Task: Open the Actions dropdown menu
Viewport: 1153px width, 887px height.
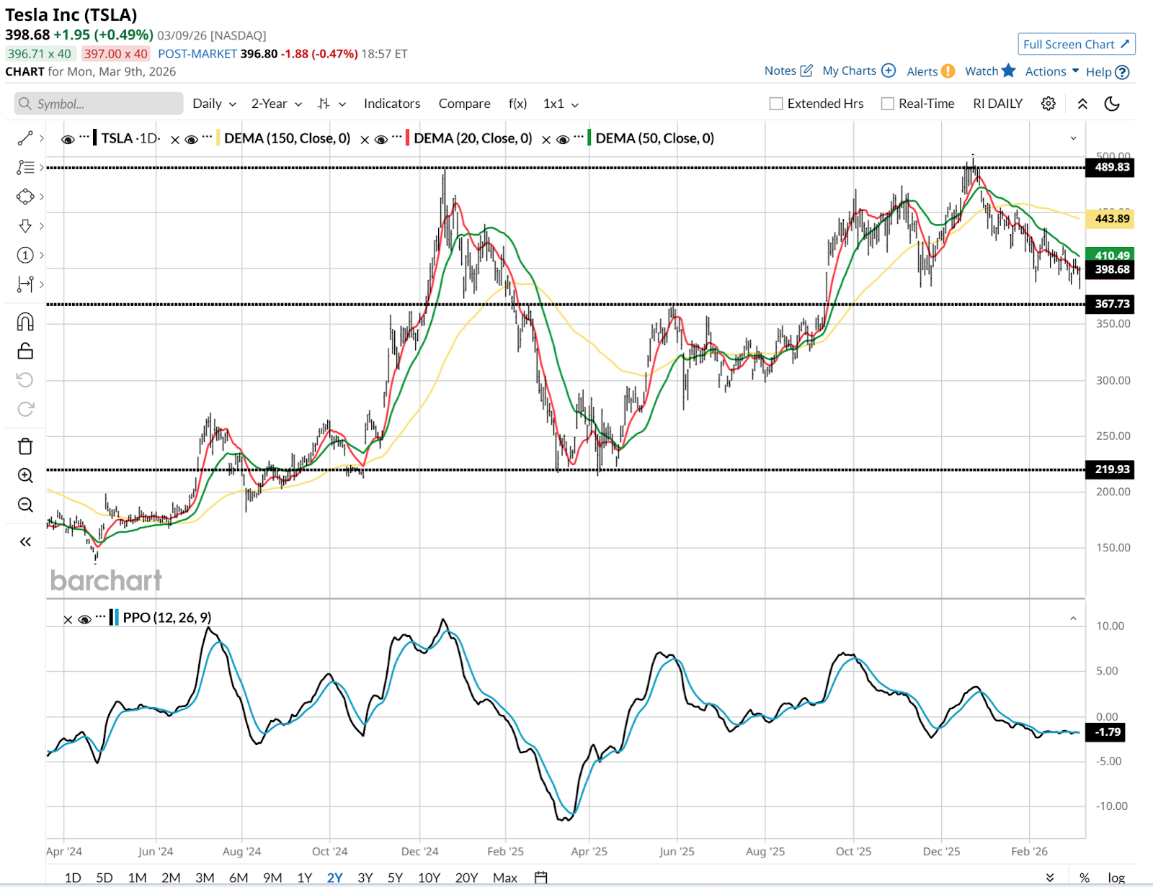Action: coord(1051,71)
